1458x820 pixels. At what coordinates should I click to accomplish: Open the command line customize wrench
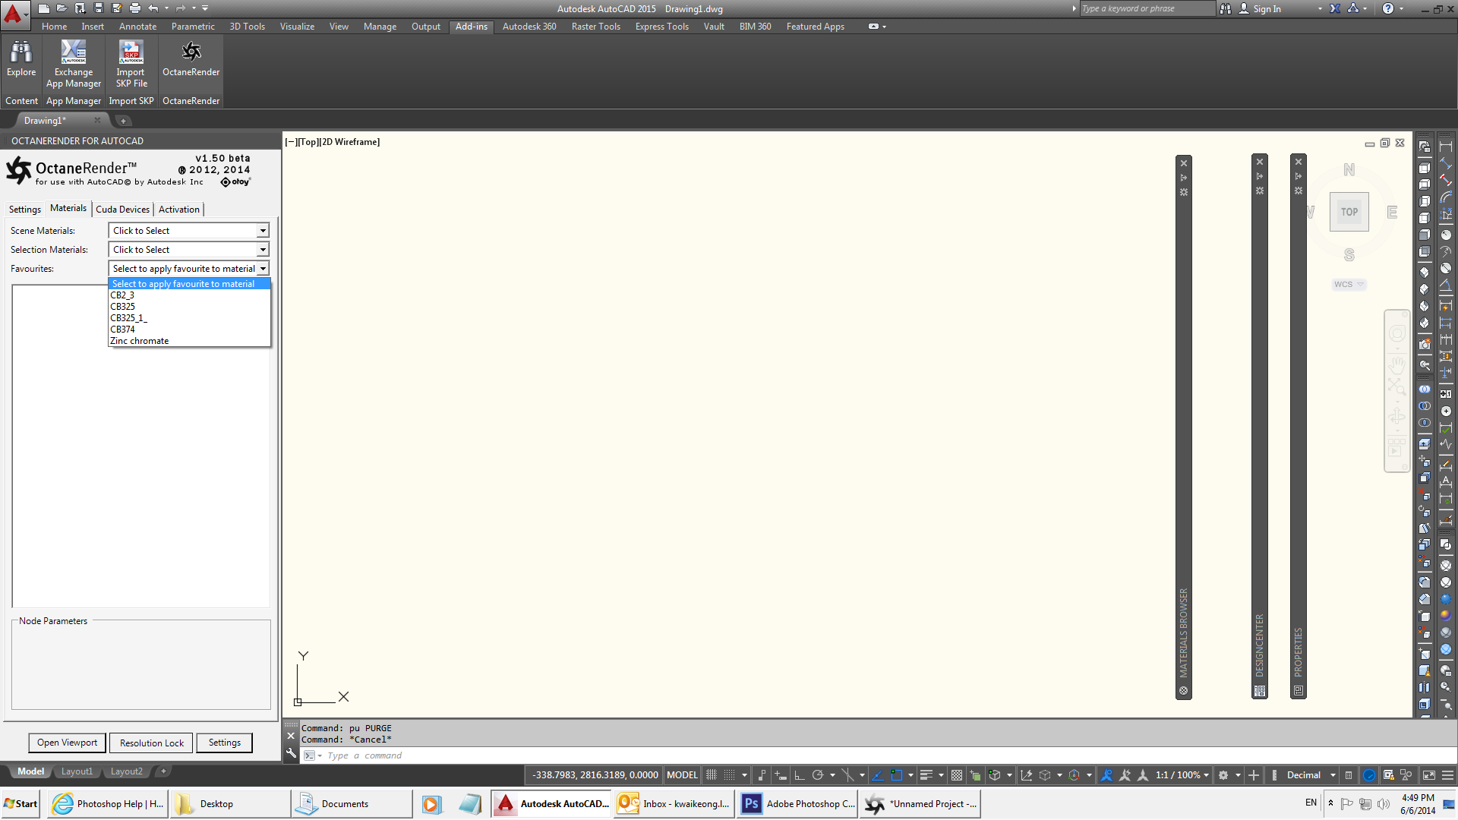tap(291, 754)
